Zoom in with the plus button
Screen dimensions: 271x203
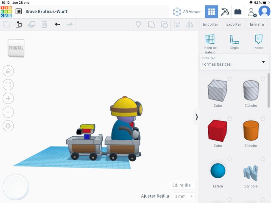point(8,98)
